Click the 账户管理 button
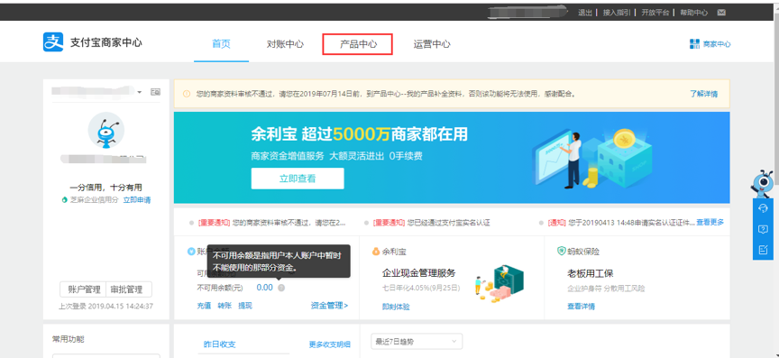Screen dimensions: 779x358 (84, 289)
